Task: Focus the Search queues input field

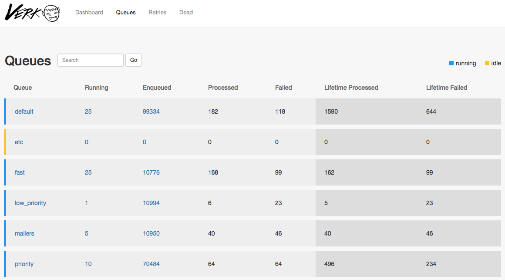Action: [91, 60]
